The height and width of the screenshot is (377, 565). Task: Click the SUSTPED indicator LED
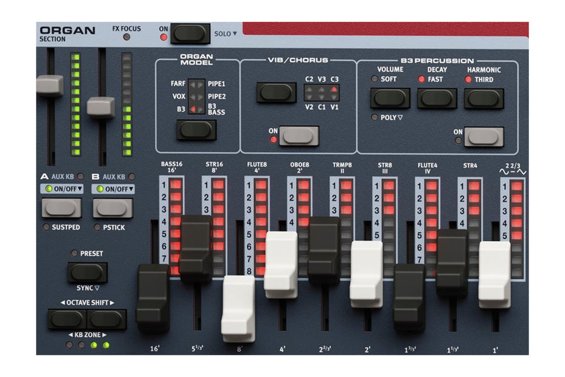pos(46,227)
